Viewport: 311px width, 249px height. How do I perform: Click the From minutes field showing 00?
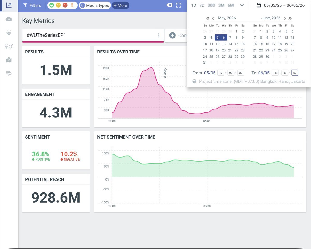[x=231, y=73]
